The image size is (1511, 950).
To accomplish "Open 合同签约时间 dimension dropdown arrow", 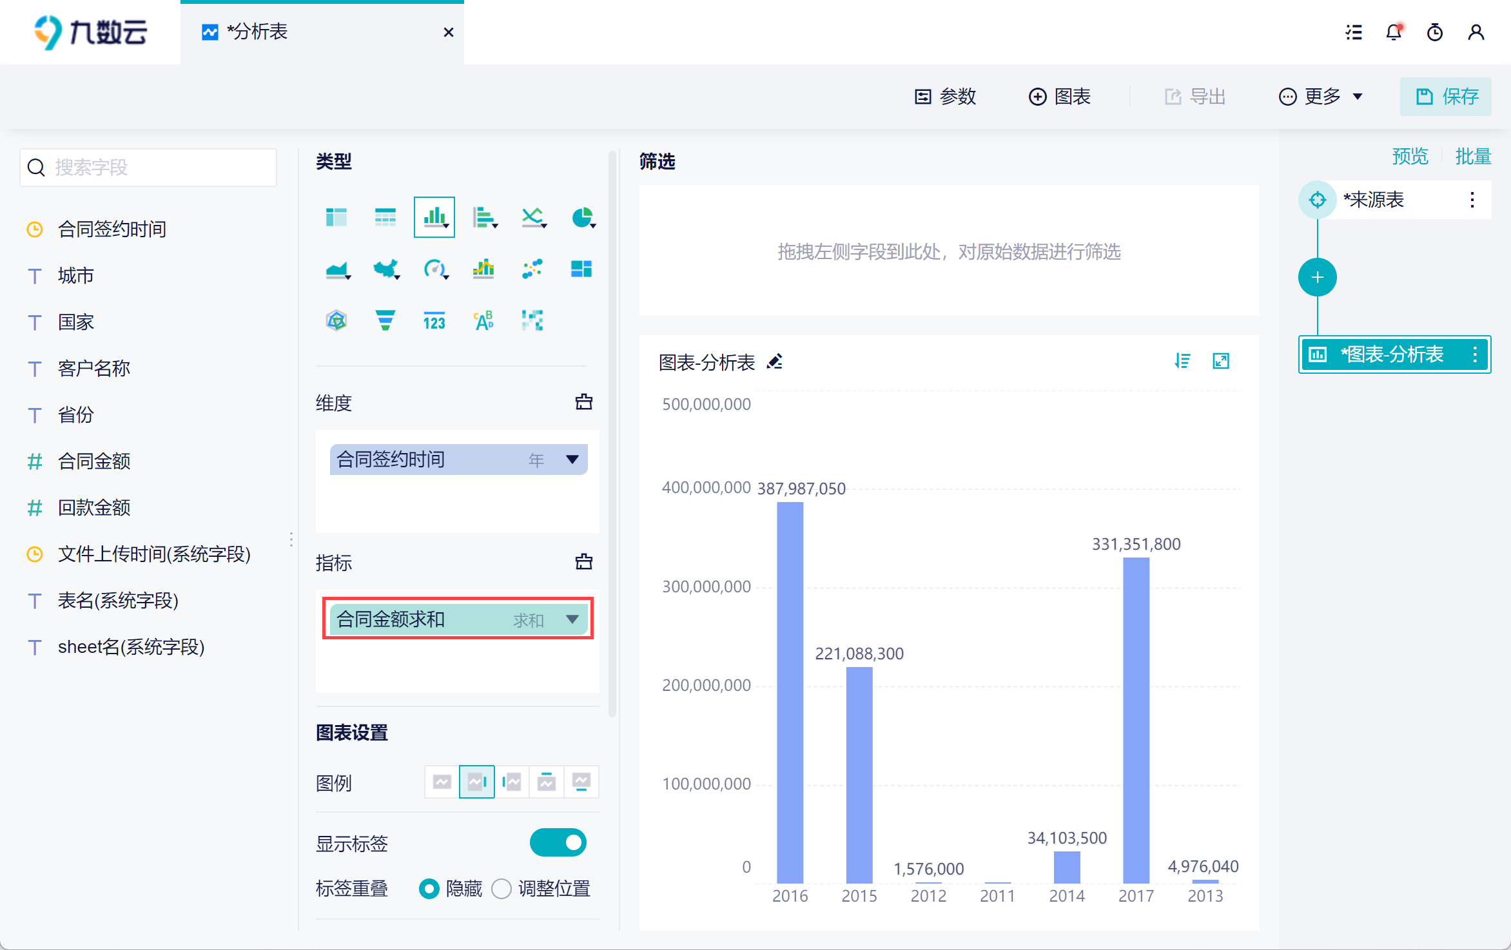I will point(572,460).
